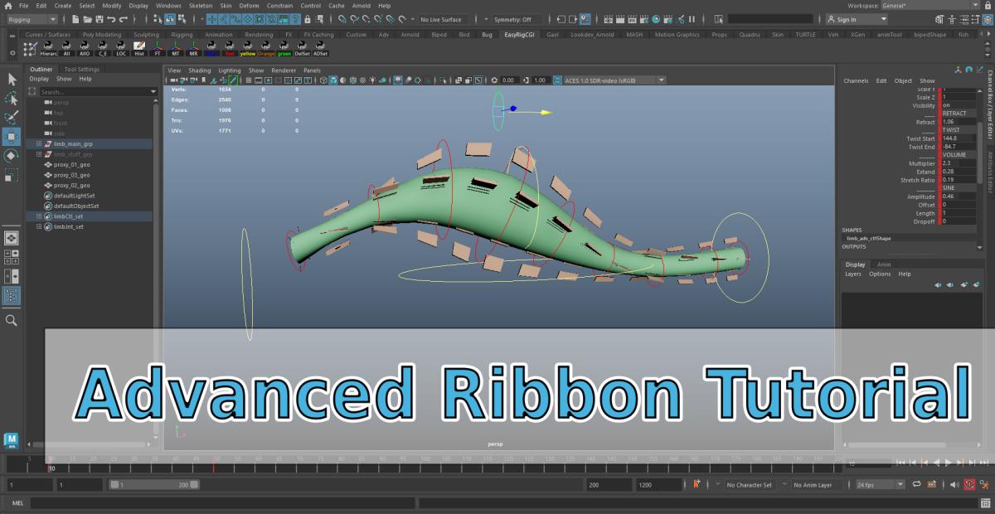
Task: Toggle Auto Keyframe button
Action: (968, 484)
